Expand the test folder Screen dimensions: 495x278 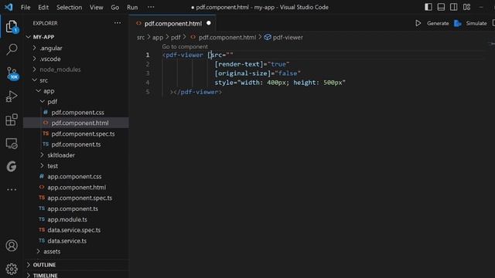pos(53,166)
